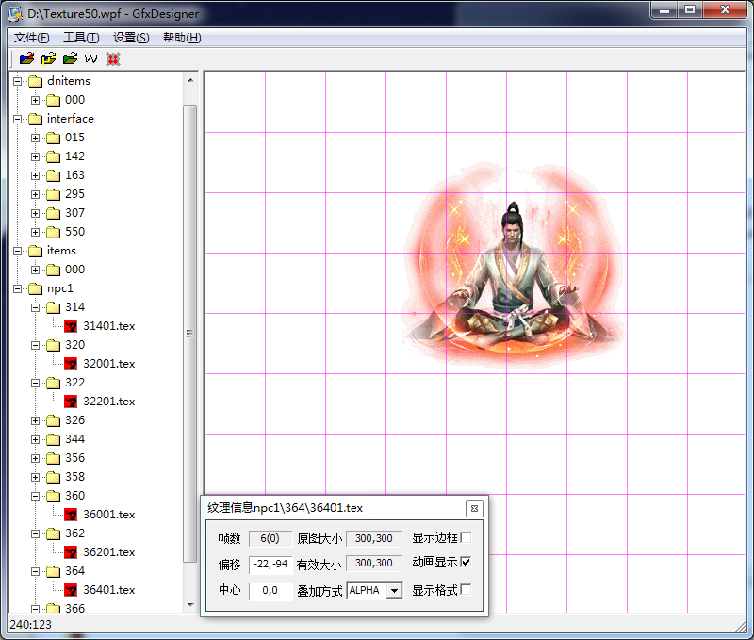Select the 000 folder under dnitems
This screenshot has height=640, width=754.
(74, 100)
